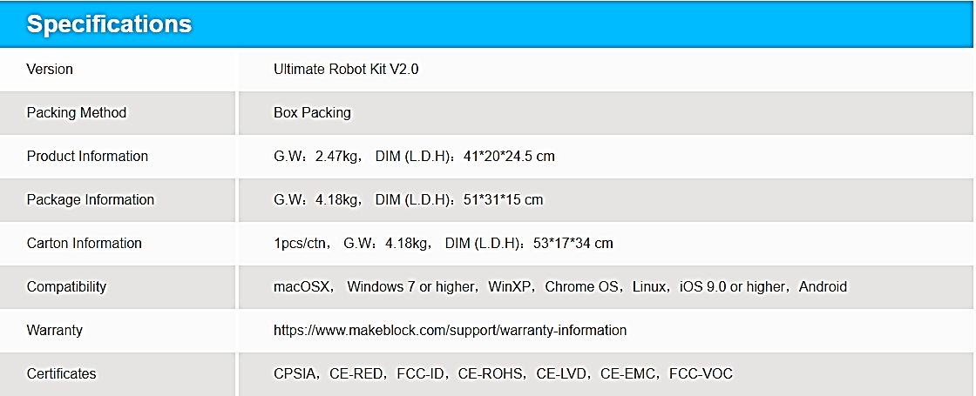Viewport: 976px width, 396px height.
Task: Click the Chrome OS compatibility entry
Action: pos(581,286)
